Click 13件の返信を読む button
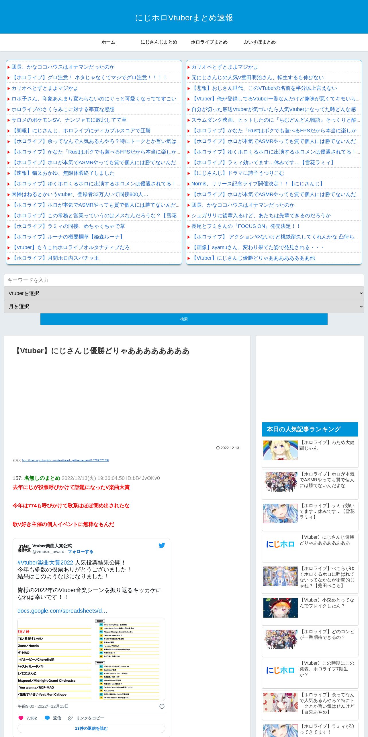The image size is (368, 737). (x=91, y=728)
